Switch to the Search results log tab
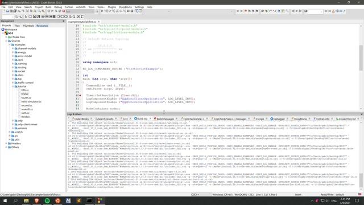This screenshot has height=205, width=364. tap(105, 119)
